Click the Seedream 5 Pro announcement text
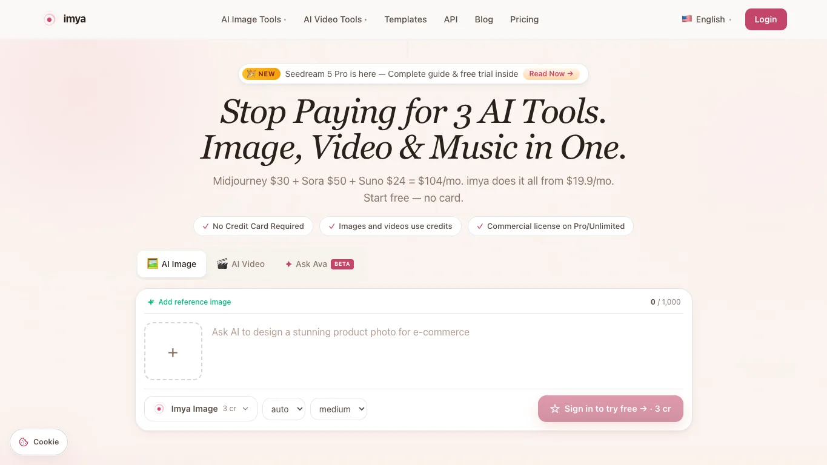This screenshot has height=465, width=827. pyautogui.click(x=402, y=74)
